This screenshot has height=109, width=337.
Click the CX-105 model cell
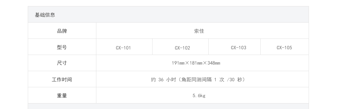(284, 47)
